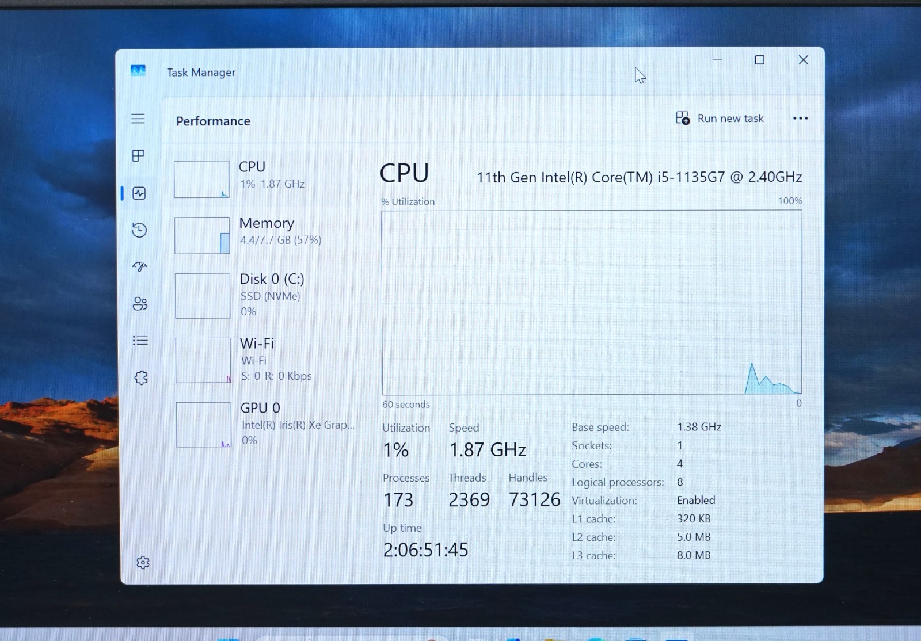The image size is (921, 641).
Task: Click the Wi-Fi mini graph thumbnail
Action: click(203, 360)
